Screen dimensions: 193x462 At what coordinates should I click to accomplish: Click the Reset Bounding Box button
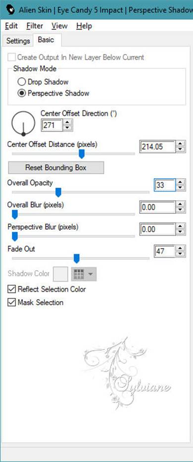(56, 168)
